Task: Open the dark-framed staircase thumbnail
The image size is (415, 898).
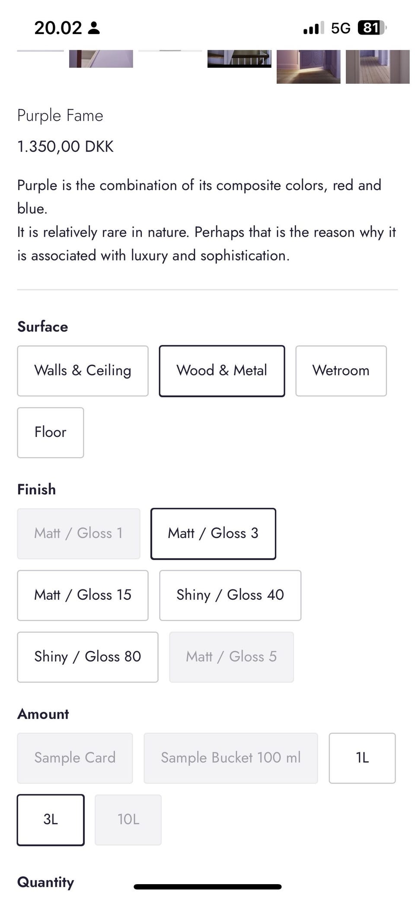Action: click(x=239, y=59)
